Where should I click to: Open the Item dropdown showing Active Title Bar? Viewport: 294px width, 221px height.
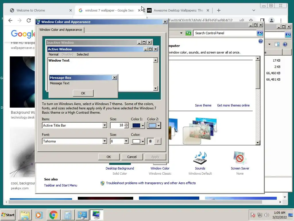105,125
